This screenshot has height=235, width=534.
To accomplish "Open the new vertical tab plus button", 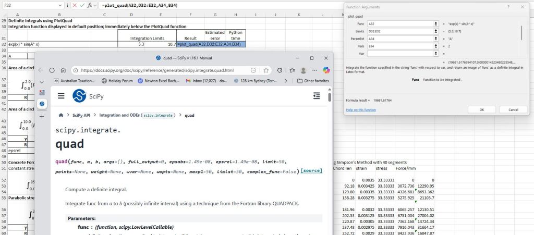I will pyautogui.click(x=42, y=116).
